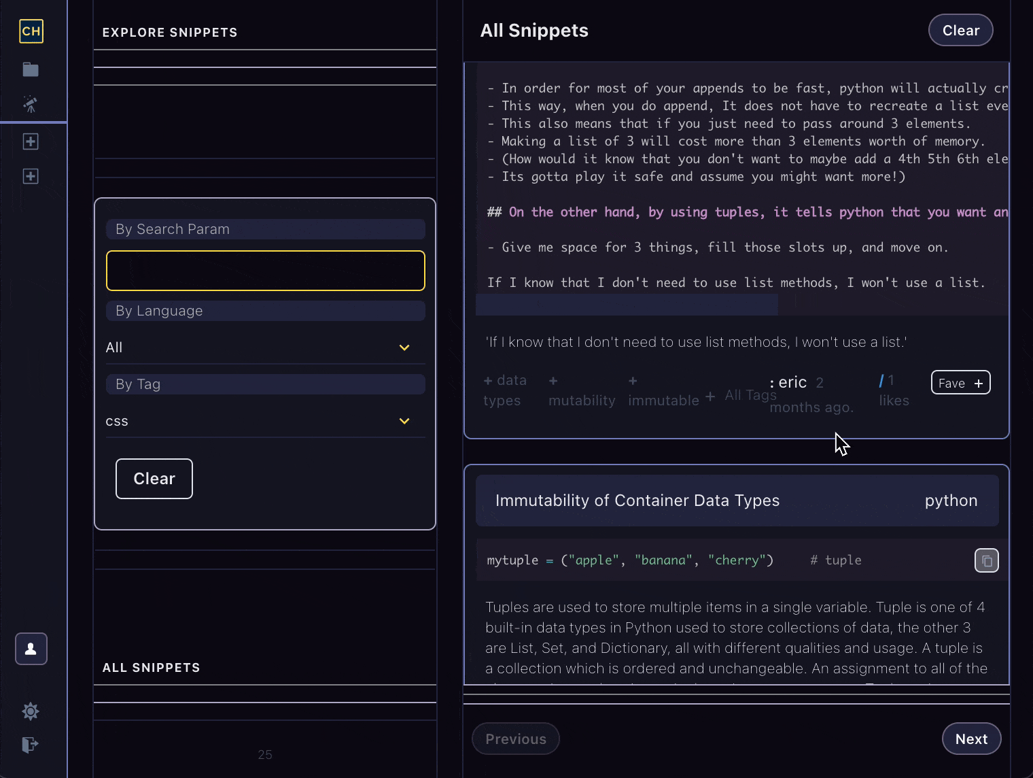Open the folder icon in the sidebar
The width and height of the screenshot is (1033, 778).
(x=31, y=69)
